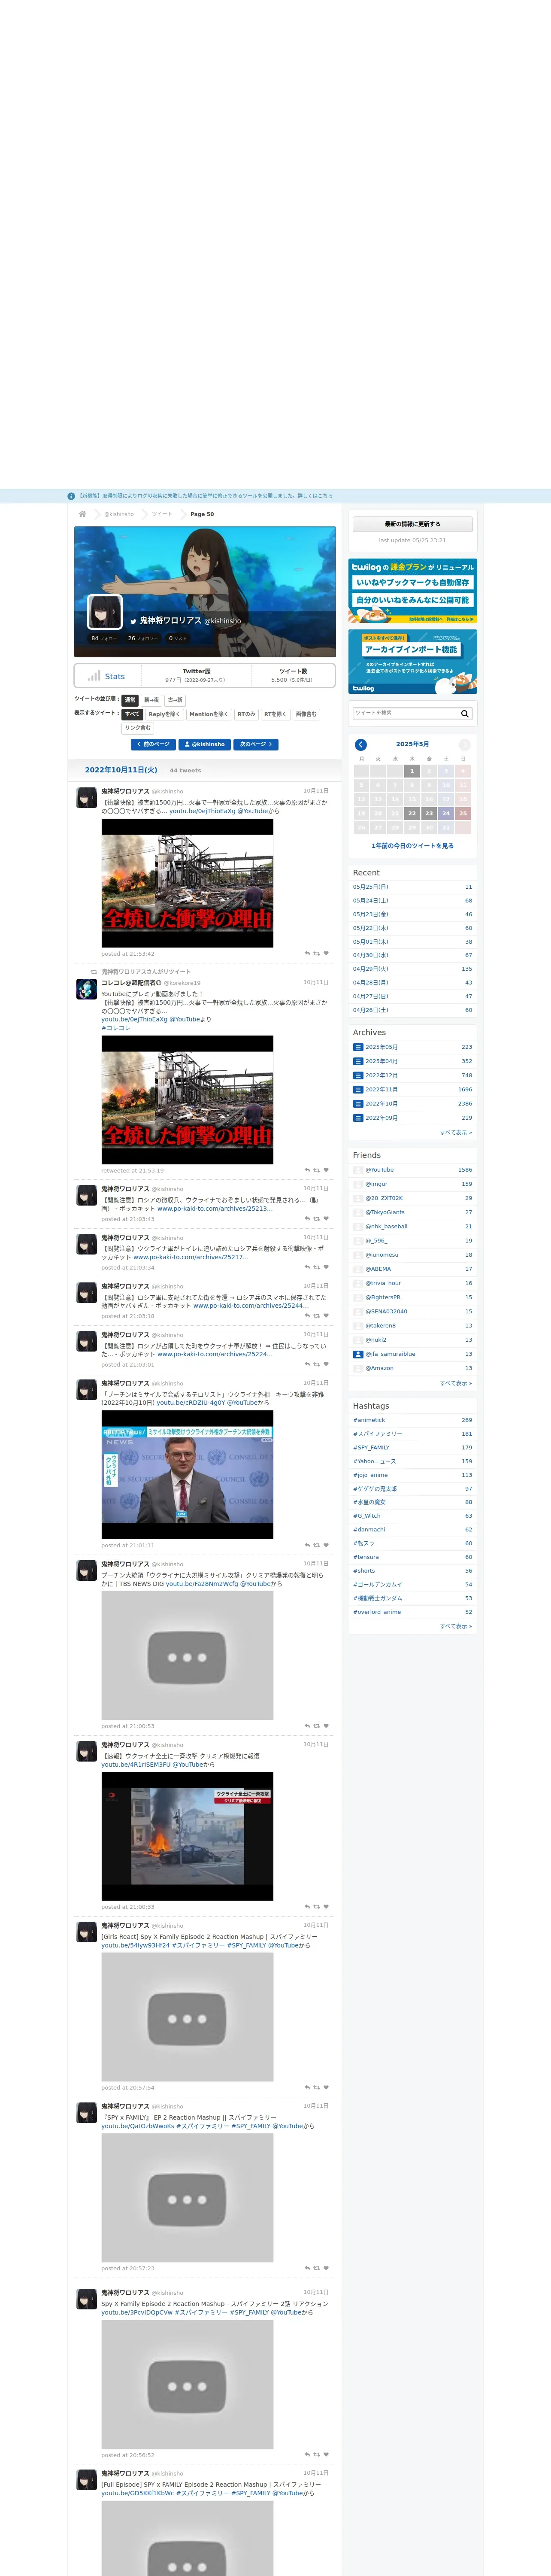Open the #SPY_FAMILY hashtag in the sidebar list
551x2576 pixels.
pyautogui.click(x=371, y=1447)
